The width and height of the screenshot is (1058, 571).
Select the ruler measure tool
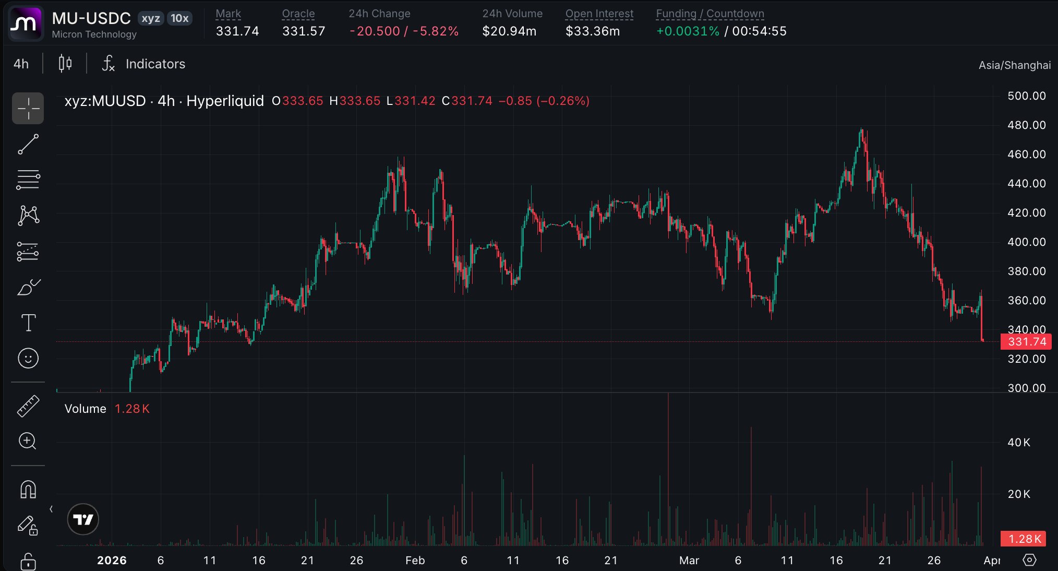coord(28,406)
